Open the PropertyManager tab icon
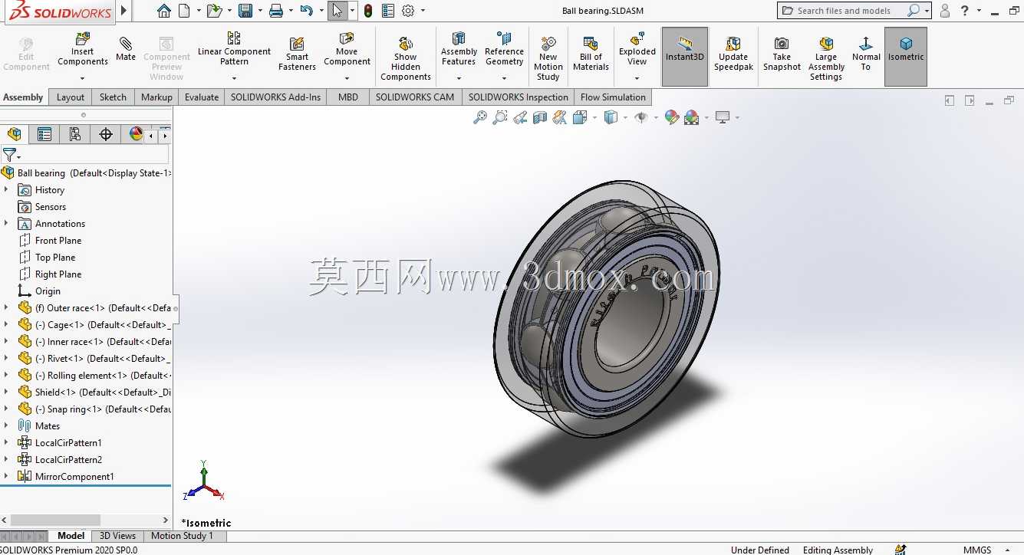 44,134
